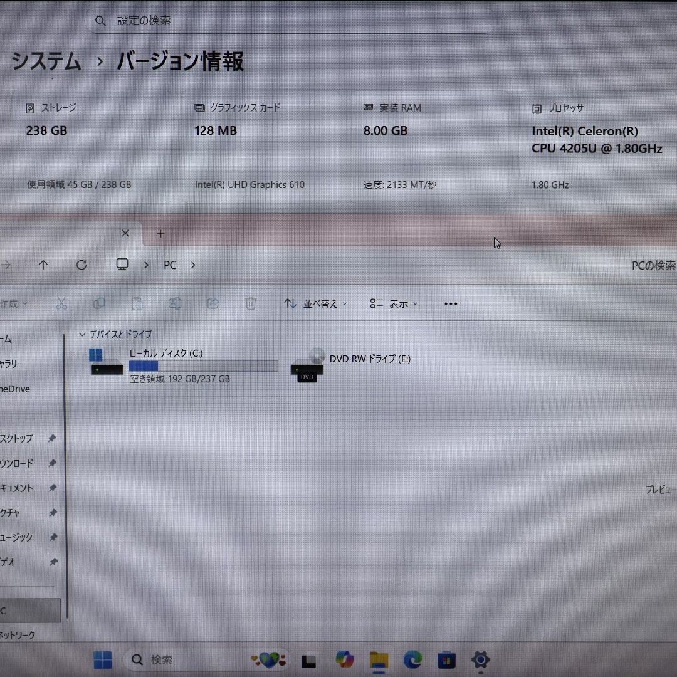This screenshot has height=677, width=677.
Task: Click the Paste icon
Action: (137, 303)
